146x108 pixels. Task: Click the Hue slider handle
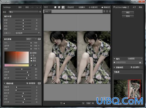pyautogui.click(x=22, y=69)
